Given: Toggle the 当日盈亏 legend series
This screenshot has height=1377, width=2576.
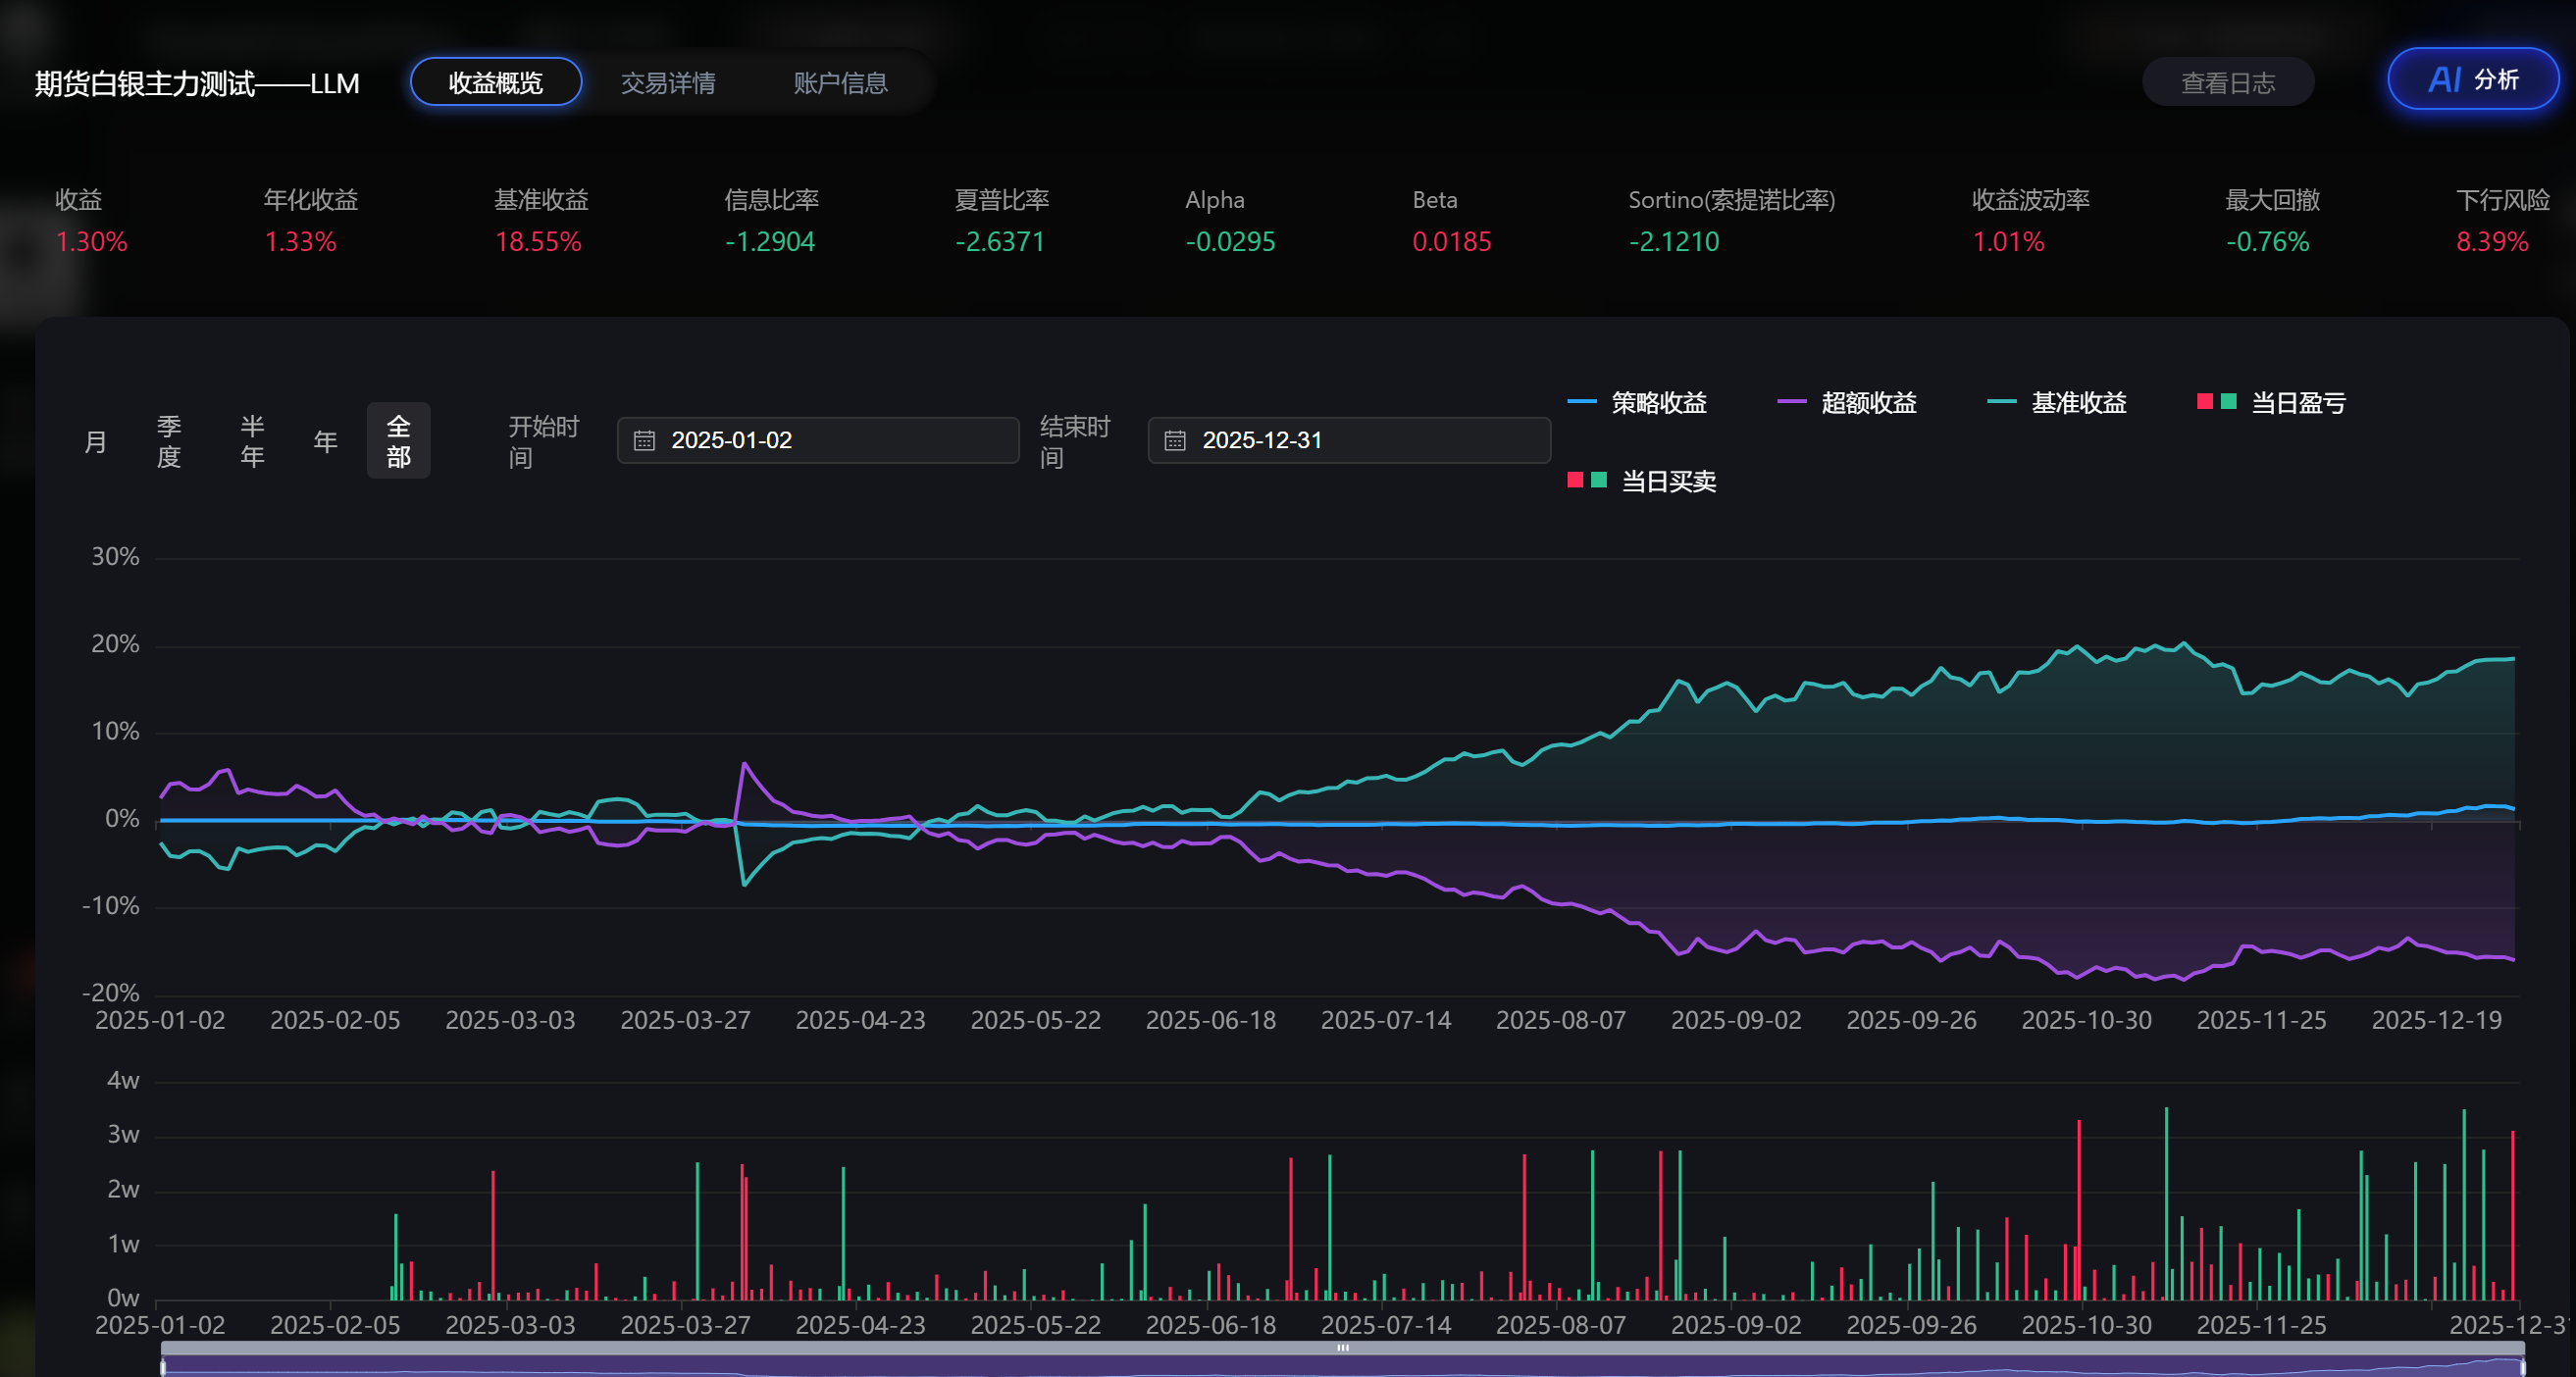Looking at the screenshot, I should (x=2271, y=403).
